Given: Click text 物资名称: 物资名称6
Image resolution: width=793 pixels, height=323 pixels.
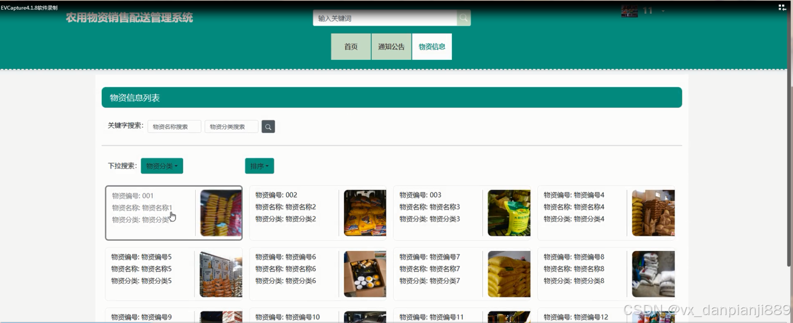Looking at the screenshot, I should tap(286, 269).
